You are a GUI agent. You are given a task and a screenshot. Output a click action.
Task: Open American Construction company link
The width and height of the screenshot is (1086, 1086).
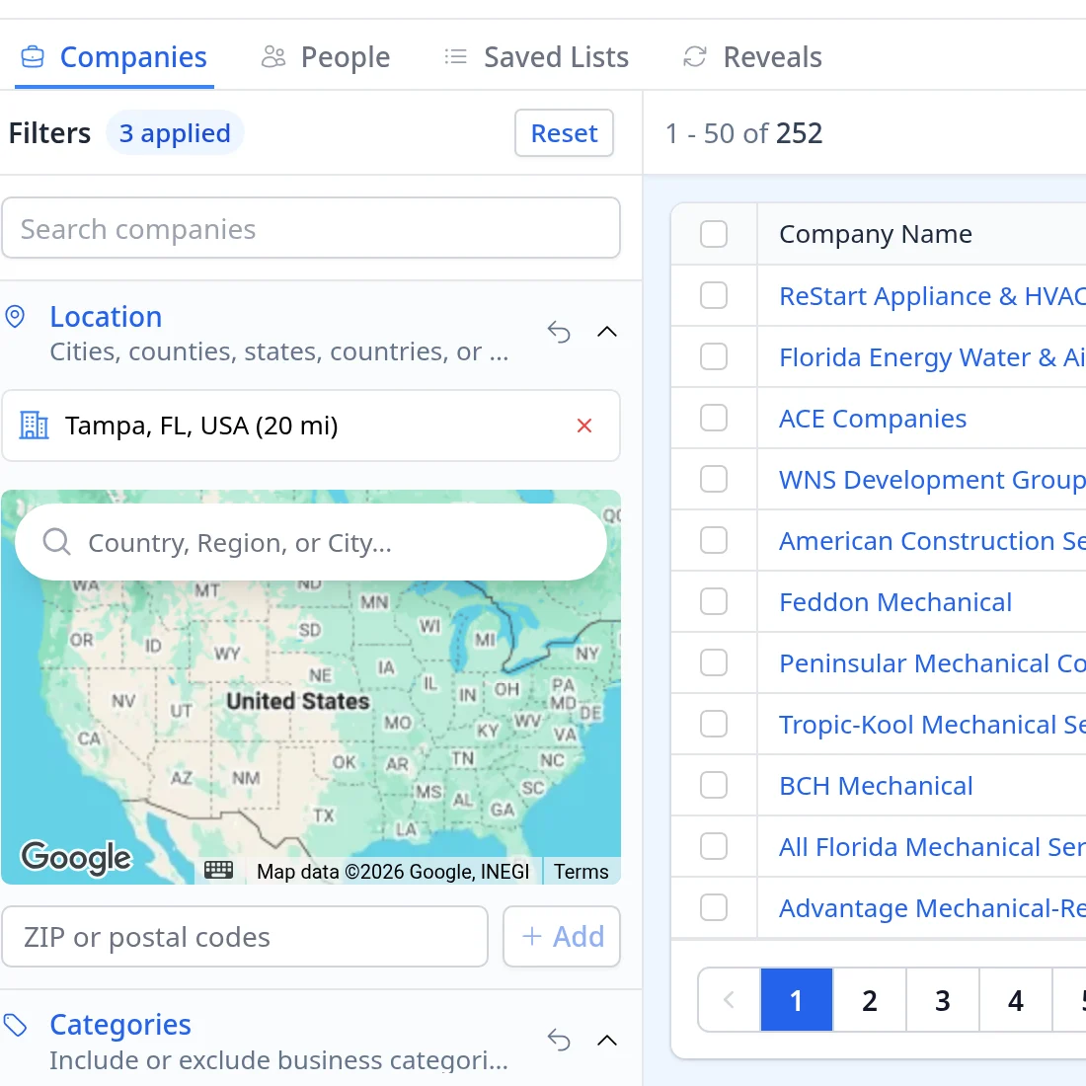[932, 541]
